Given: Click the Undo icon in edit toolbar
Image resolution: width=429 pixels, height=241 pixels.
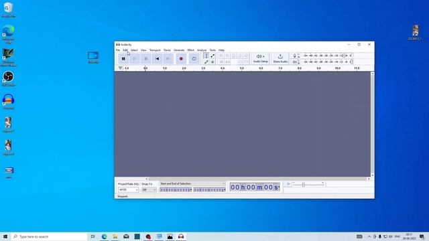Looking at the screenshot, I should (240, 62).
